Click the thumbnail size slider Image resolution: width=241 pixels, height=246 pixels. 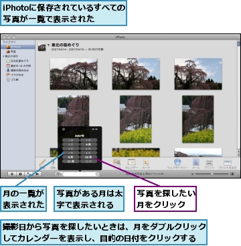pyautogui.click(x=212, y=174)
